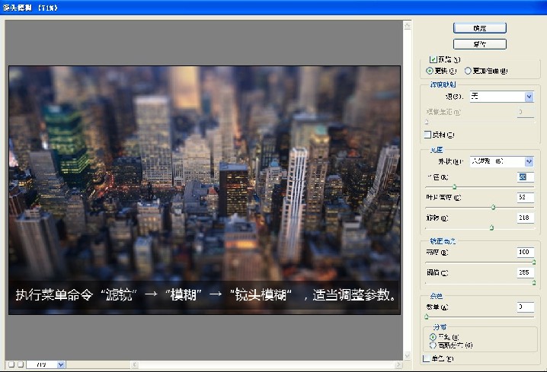
Task: Click the 确定 (OK) button
Action: (x=479, y=27)
